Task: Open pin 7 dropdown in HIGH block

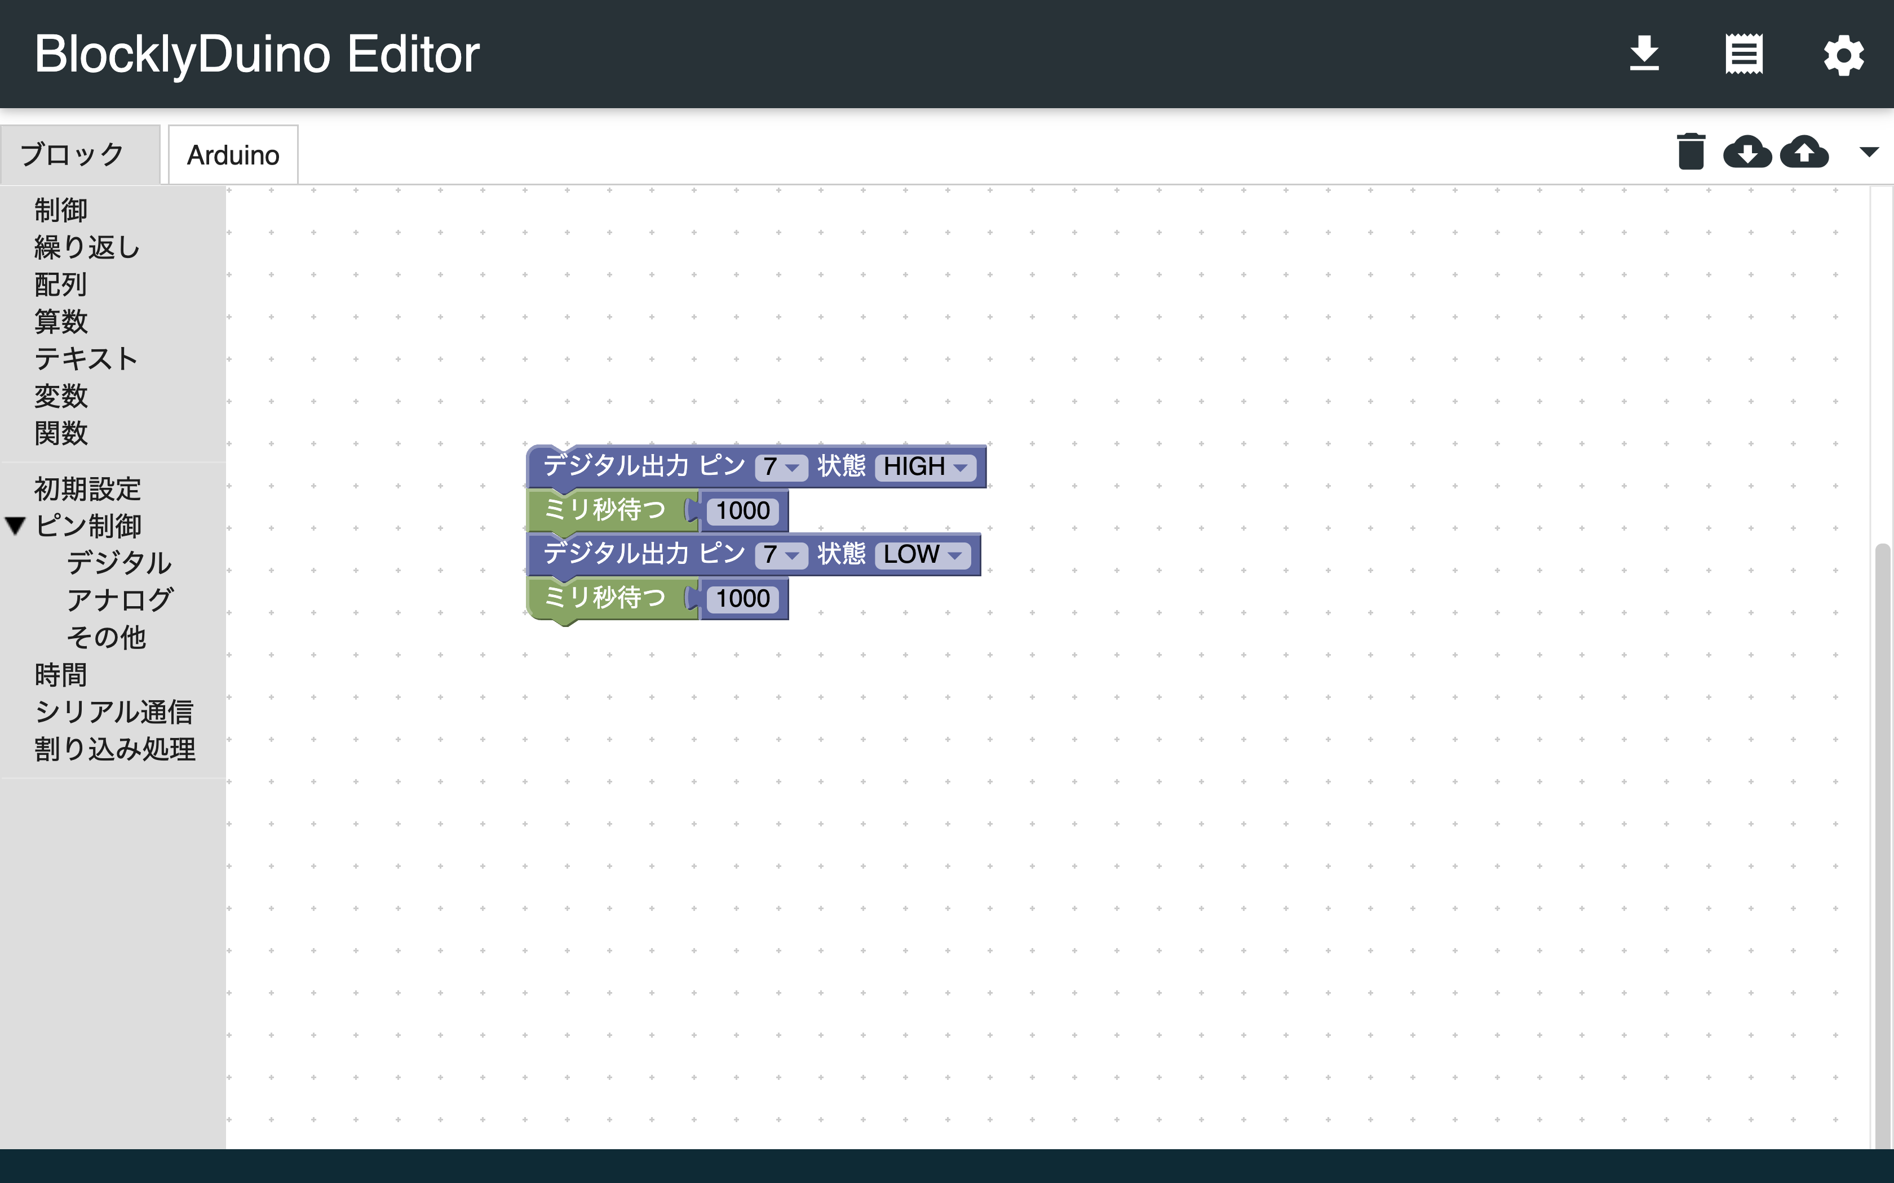Action: 780,467
